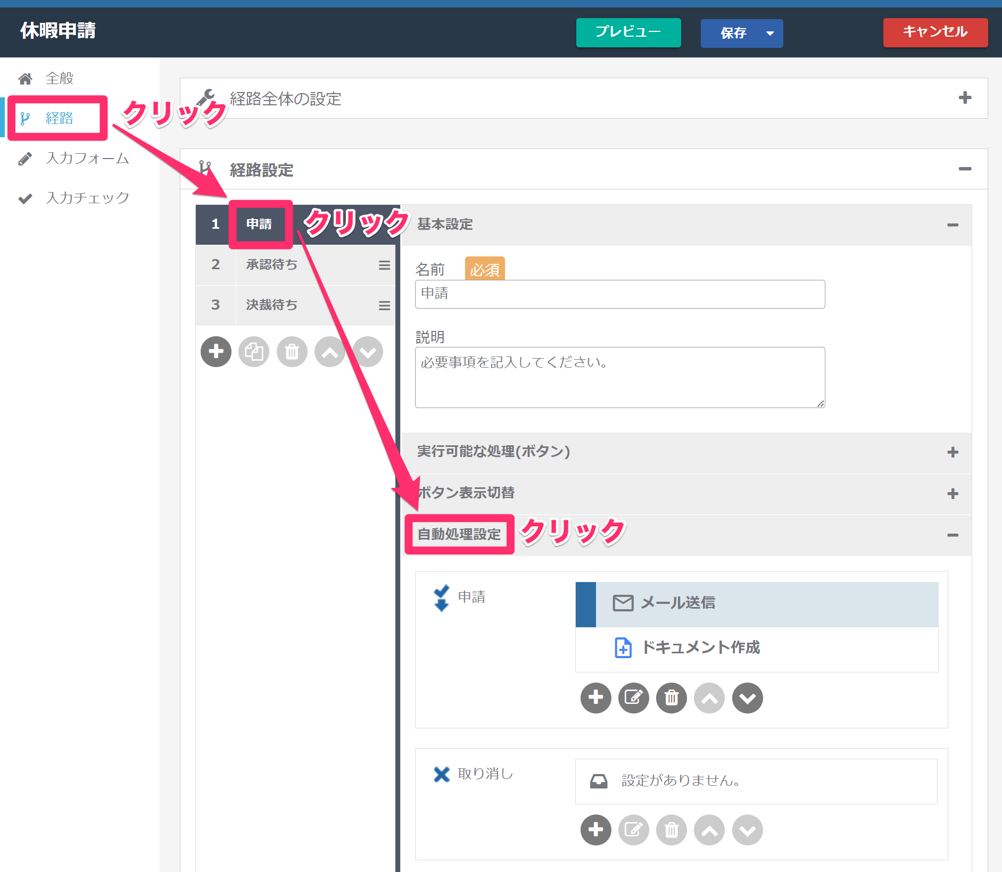Select route step 3 決裁待ち

[295, 305]
